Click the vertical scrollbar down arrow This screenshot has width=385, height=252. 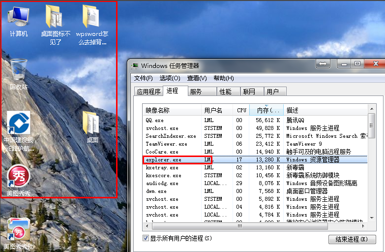pos(372,218)
